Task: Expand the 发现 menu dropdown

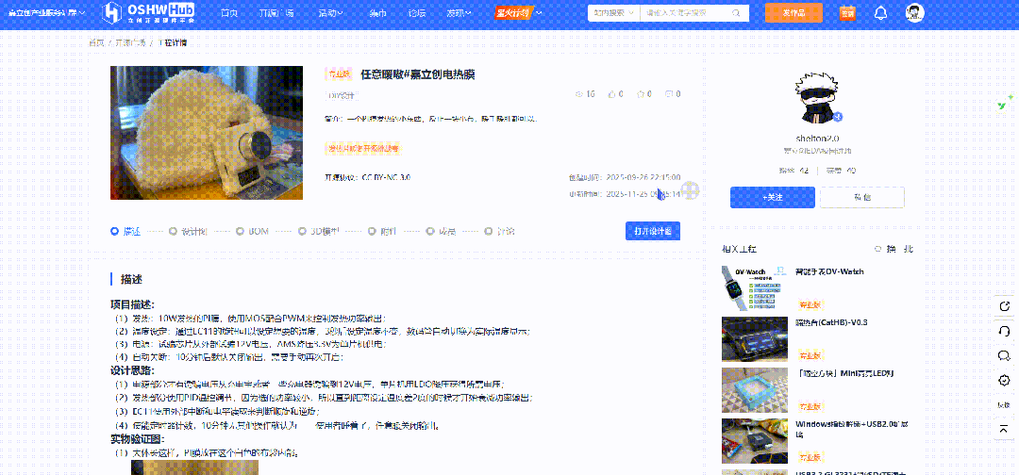Action: 459,13
